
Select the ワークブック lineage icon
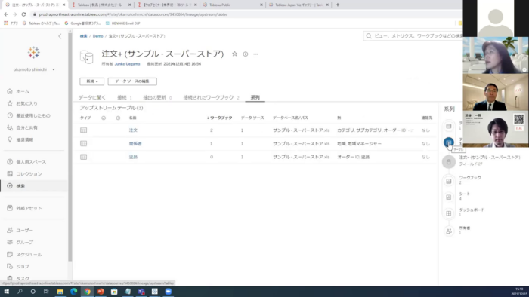pos(449,182)
